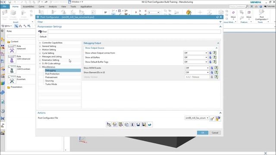Click lock icon for Show where Output comes from
Screen dimensions: 276x155
[210, 53]
